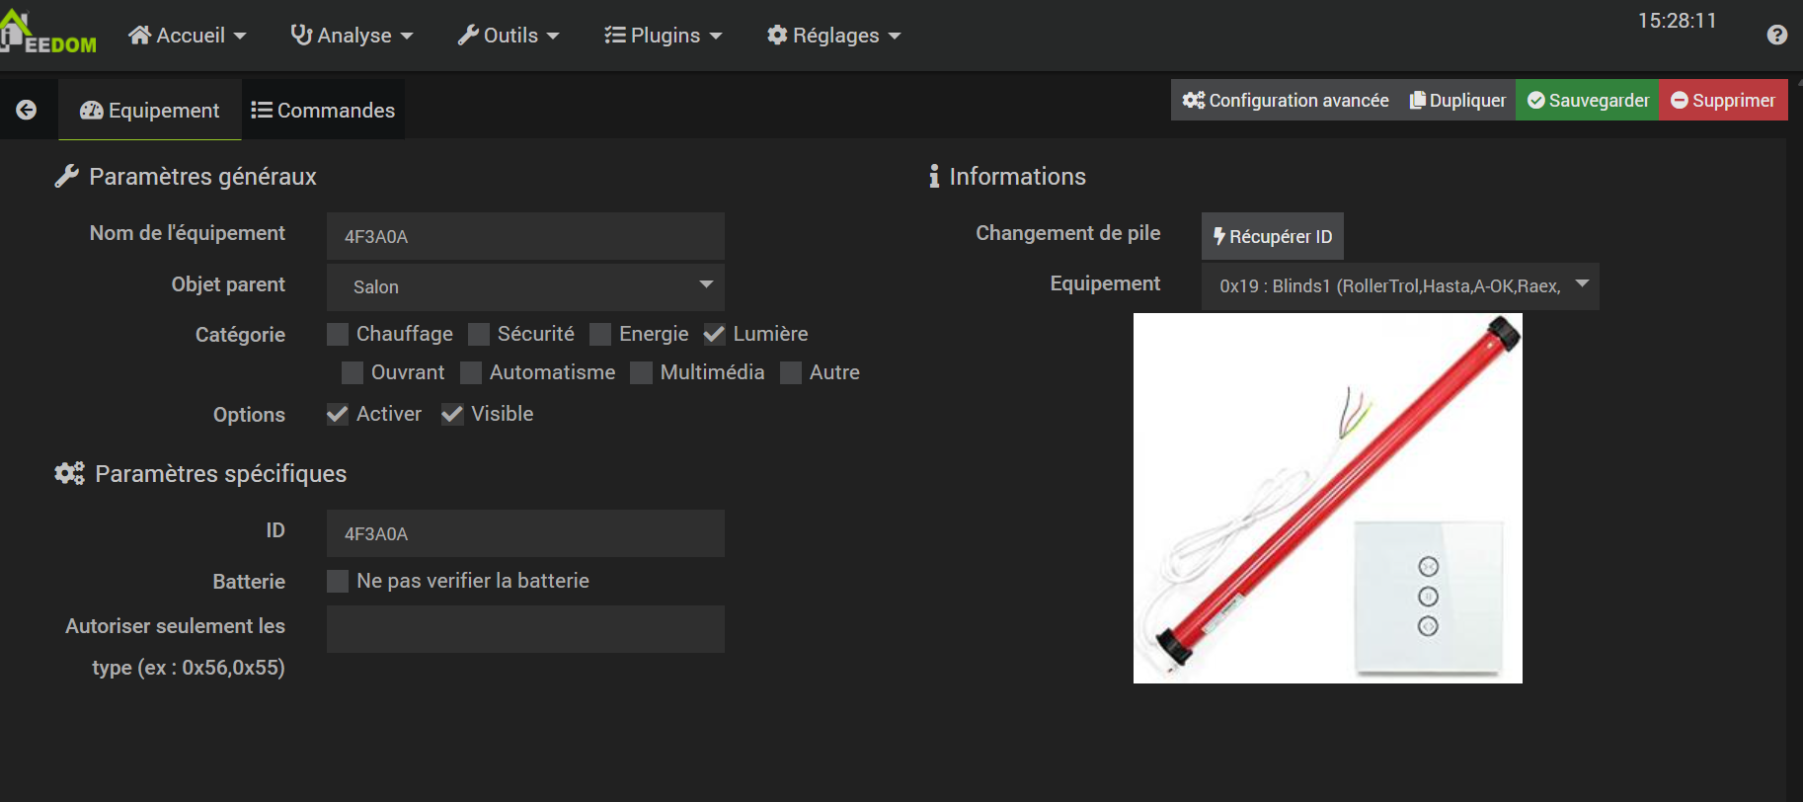Click the Autoriser seulement les type field

tap(525, 629)
